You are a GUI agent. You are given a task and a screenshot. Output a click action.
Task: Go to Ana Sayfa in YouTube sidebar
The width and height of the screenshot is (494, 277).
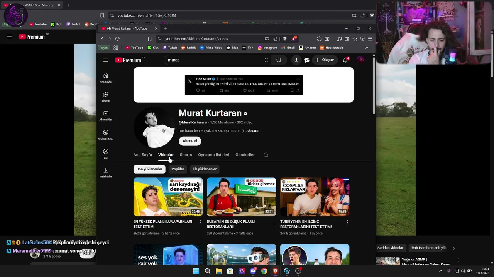tap(106, 77)
